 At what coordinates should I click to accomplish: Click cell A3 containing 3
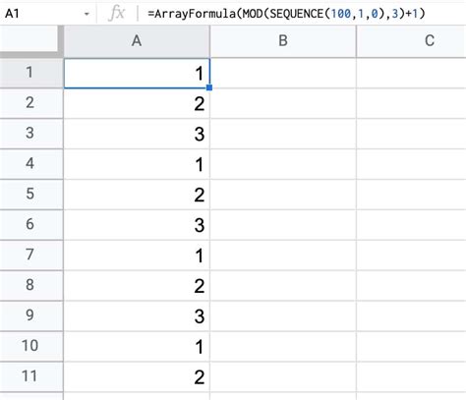tap(137, 134)
